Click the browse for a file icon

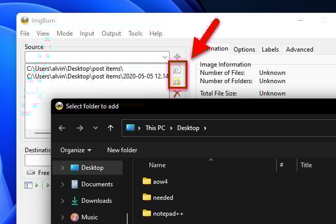[177, 70]
